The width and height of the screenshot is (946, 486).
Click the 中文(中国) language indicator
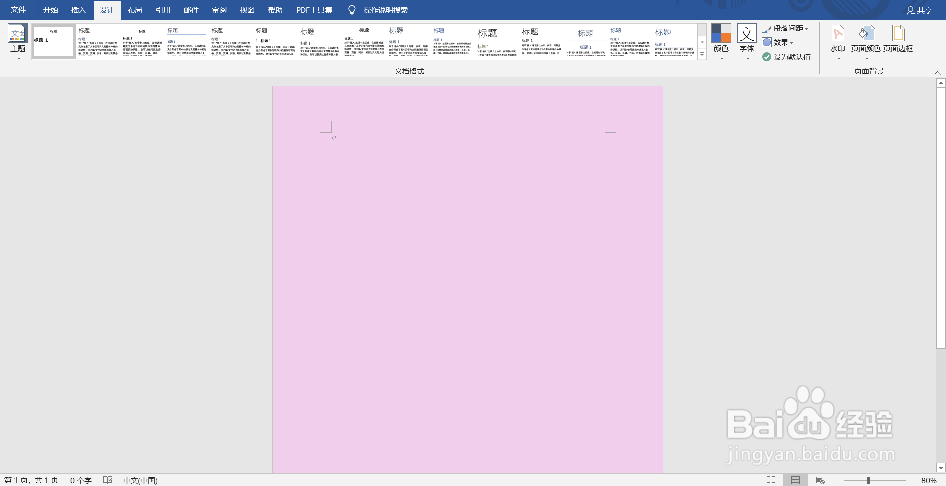[140, 480]
